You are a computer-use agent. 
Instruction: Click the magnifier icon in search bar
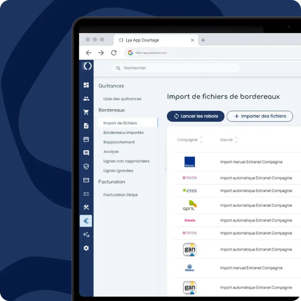(x=118, y=68)
